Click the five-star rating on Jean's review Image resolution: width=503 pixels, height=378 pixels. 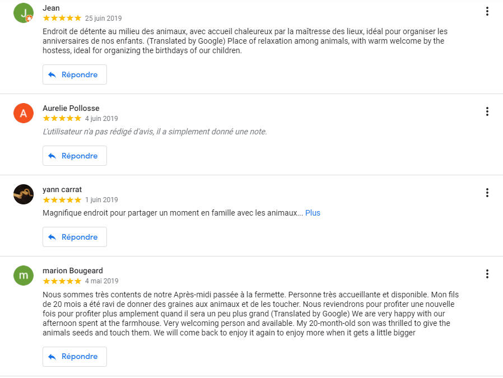[62, 18]
